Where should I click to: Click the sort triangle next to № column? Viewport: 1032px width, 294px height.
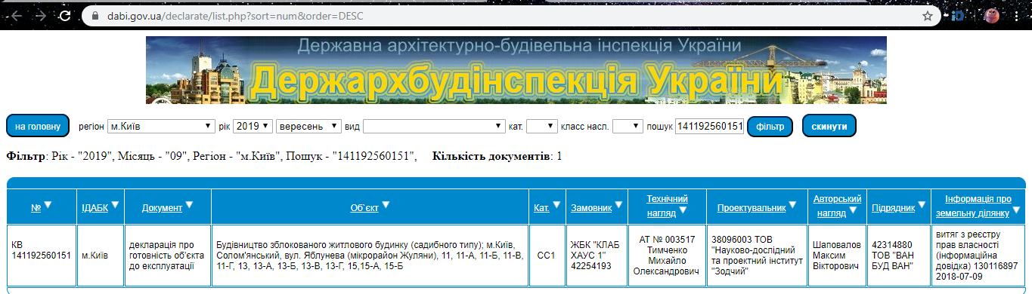(48, 204)
